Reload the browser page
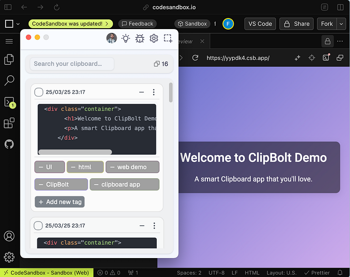The width and height of the screenshot is (350, 277). (x=57, y=7)
